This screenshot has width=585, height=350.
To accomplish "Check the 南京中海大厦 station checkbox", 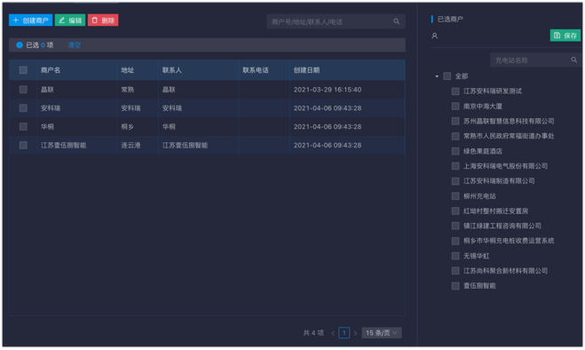I will (455, 106).
